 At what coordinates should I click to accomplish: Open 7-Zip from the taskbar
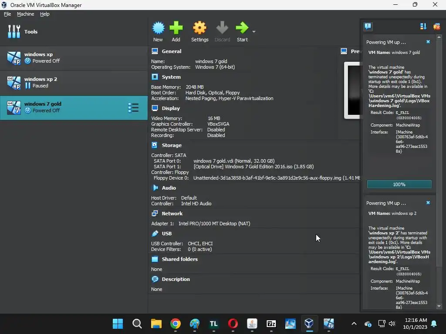271,324
